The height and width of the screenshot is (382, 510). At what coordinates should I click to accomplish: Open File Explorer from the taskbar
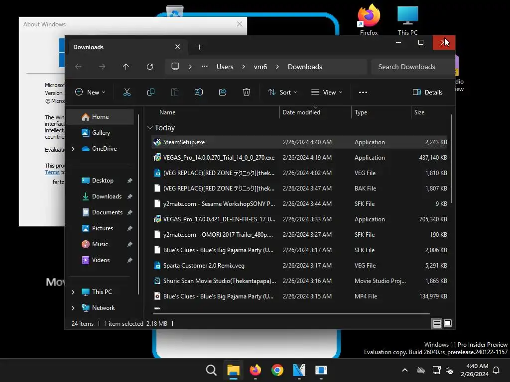[x=233, y=370]
